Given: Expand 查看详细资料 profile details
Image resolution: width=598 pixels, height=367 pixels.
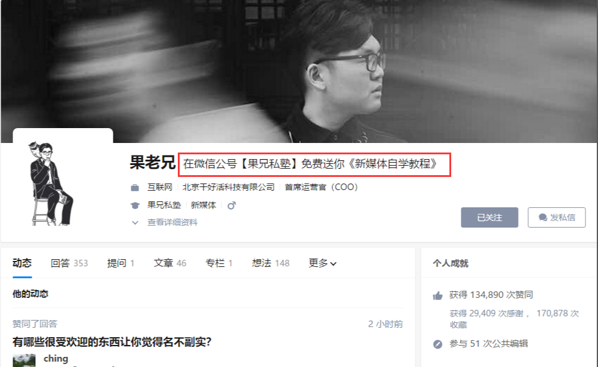Looking at the screenshot, I should (172, 222).
